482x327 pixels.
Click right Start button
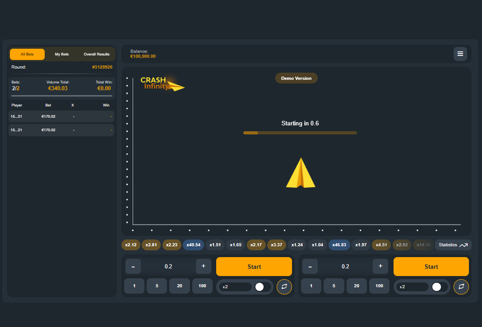[431, 267]
